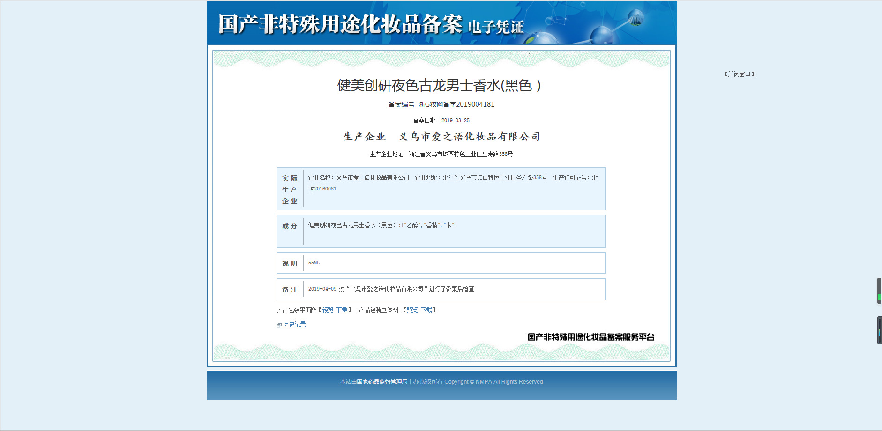
Task: Click the upper scrollbar thumb at right edge
Action: click(879, 291)
